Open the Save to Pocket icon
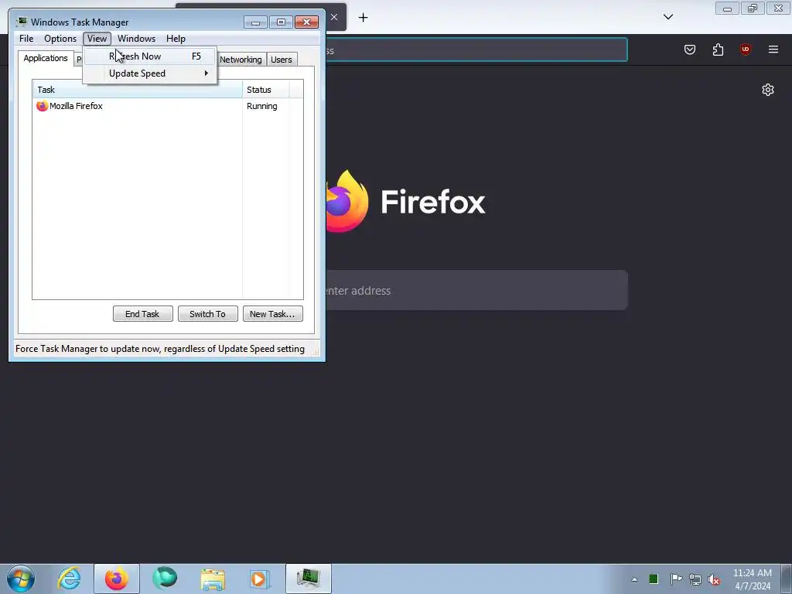The image size is (792, 594). click(689, 49)
